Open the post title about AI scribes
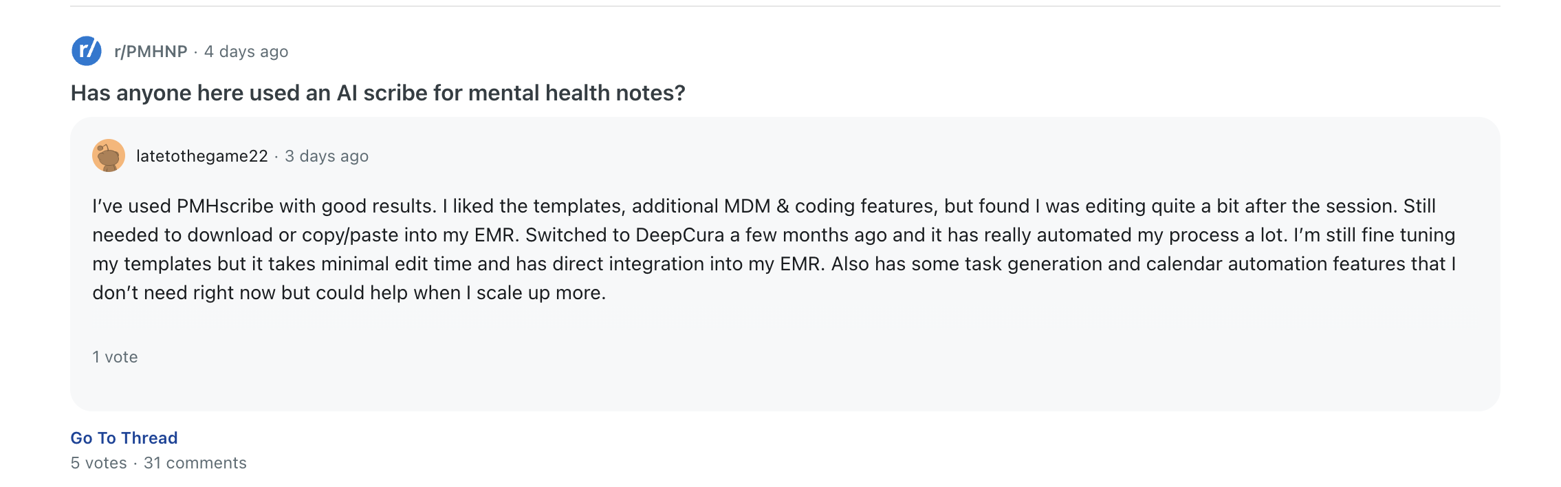The image size is (1561, 487). [378, 91]
